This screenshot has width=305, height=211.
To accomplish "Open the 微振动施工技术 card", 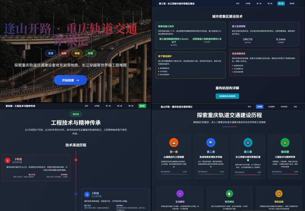I will [x=191, y=35].
